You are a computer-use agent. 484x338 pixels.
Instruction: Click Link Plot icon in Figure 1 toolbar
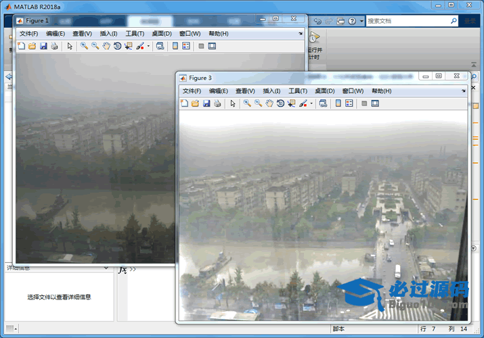tap(160, 46)
